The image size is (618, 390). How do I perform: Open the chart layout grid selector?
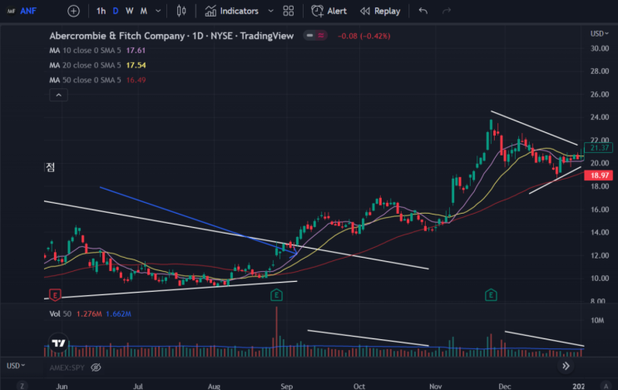[289, 11]
